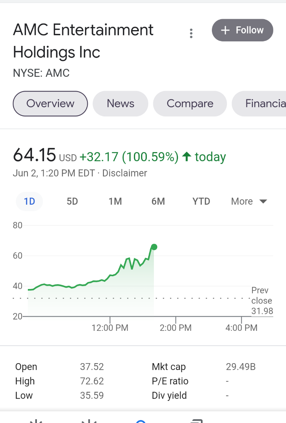The image size is (286, 423).
Task: Click the NYSE: AMC ticker label
Action: coord(41,73)
